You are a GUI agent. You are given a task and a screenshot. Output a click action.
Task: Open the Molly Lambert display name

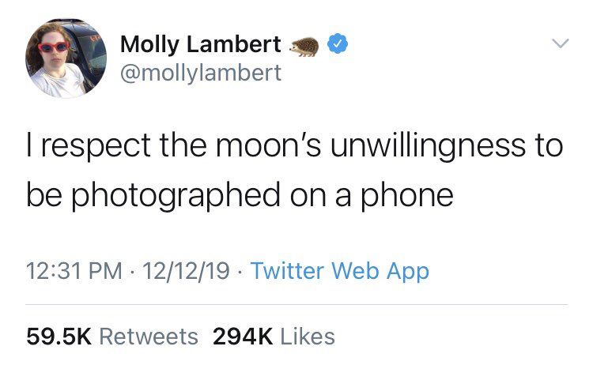(199, 44)
